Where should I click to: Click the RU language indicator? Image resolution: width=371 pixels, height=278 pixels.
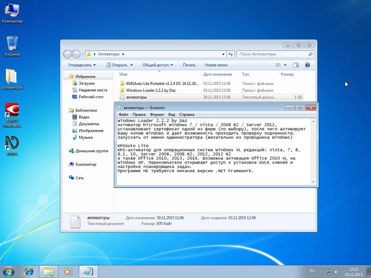click(x=312, y=271)
